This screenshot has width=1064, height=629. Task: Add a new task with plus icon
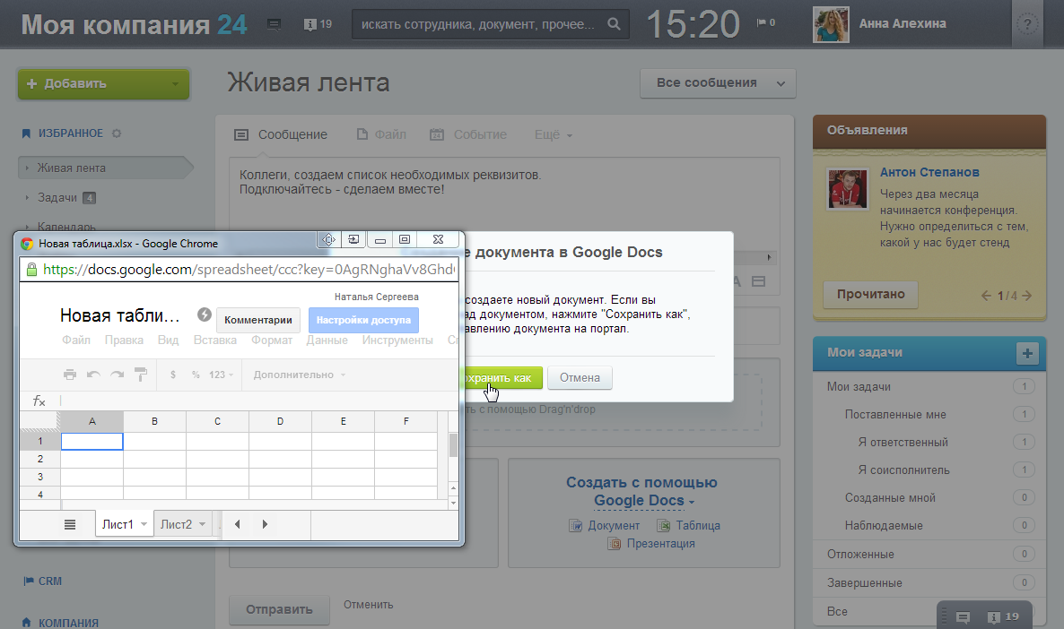coord(1027,353)
